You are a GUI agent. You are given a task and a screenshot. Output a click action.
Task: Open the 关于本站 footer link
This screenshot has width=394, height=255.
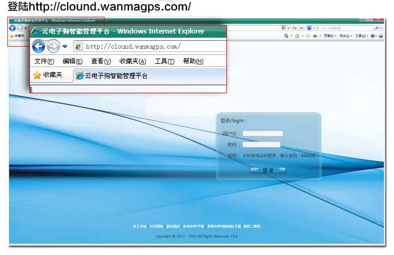coord(139,226)
